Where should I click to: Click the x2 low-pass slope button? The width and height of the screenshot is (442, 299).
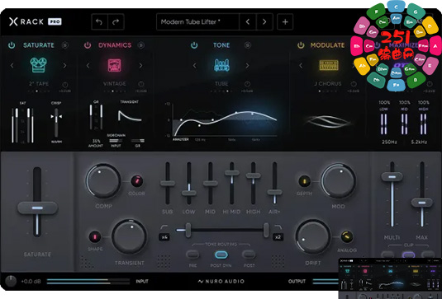(278, 237)
